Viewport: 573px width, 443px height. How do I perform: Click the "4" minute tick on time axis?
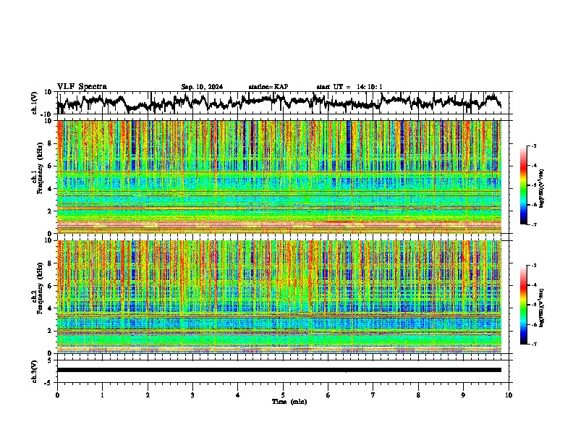click(238, 395)
